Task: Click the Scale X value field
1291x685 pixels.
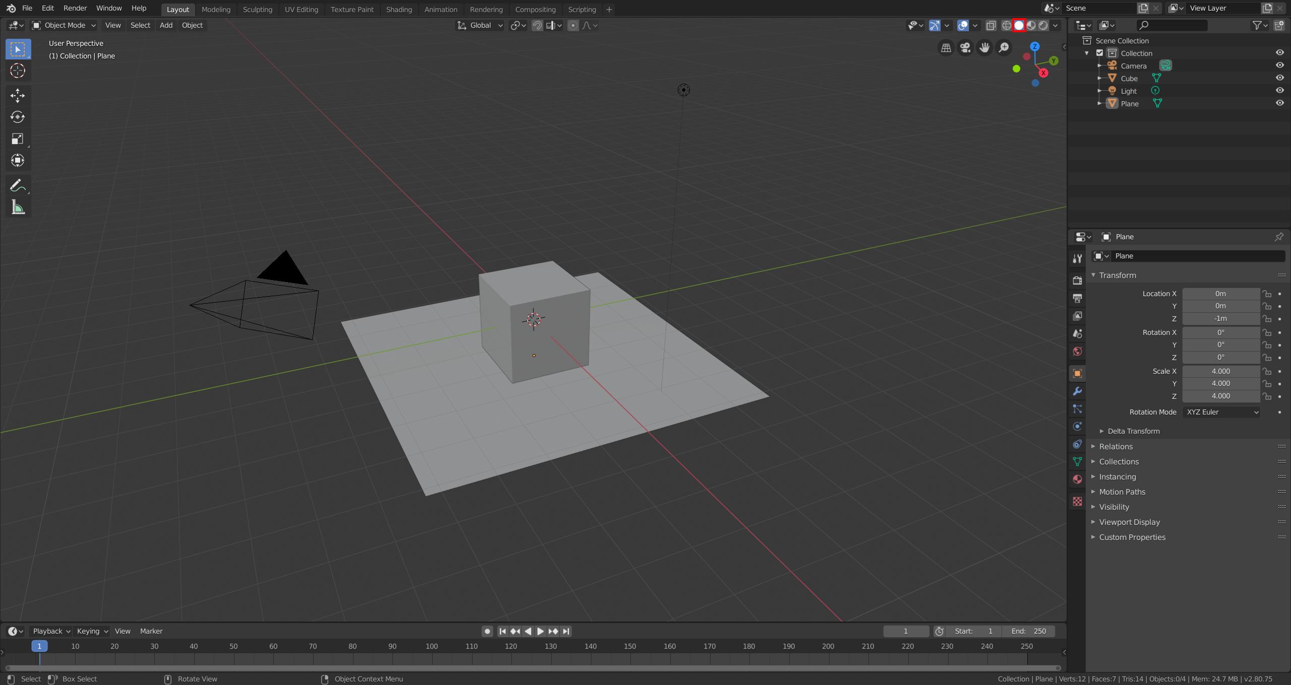Action: click(1221, 371)
